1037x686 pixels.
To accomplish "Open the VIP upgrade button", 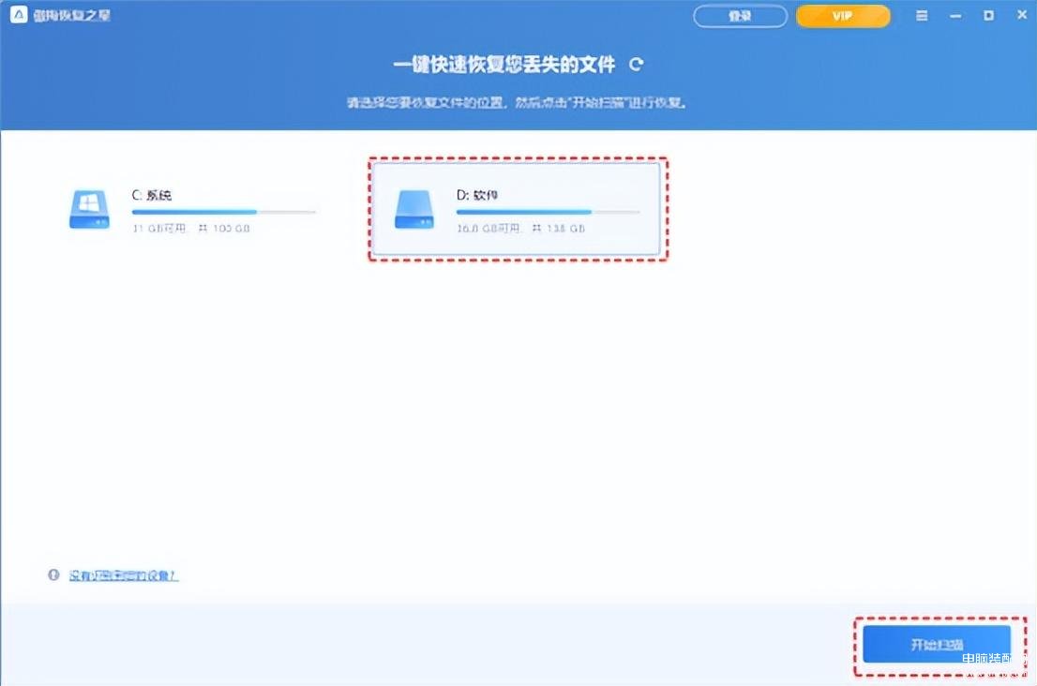I will pyautogui.click(x=843, y=16).
